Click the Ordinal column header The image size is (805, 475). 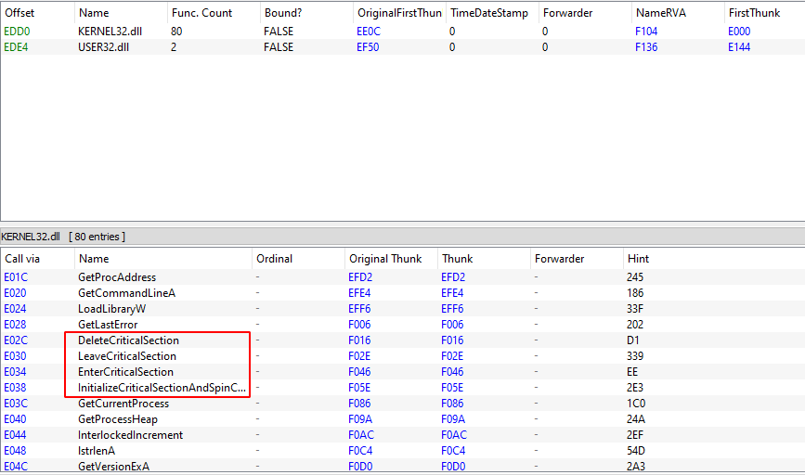pyautogui.click(x=298, y=259)
